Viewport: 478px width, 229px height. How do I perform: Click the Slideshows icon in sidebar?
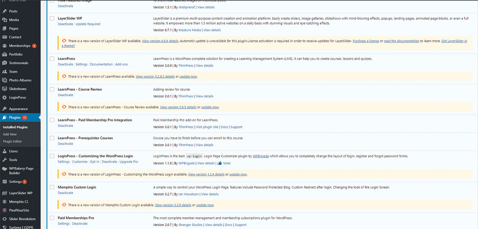tap(4, 89)
